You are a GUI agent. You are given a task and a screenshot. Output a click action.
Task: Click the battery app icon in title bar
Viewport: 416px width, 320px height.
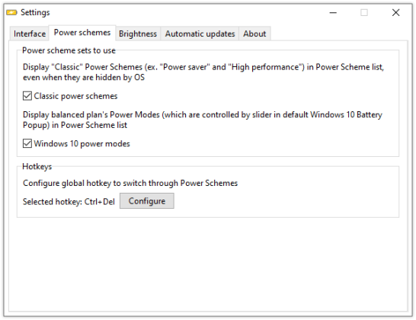(11, 12)
